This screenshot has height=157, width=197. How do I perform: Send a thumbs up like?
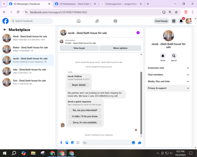pyautogui.click(x=139, y=142)
